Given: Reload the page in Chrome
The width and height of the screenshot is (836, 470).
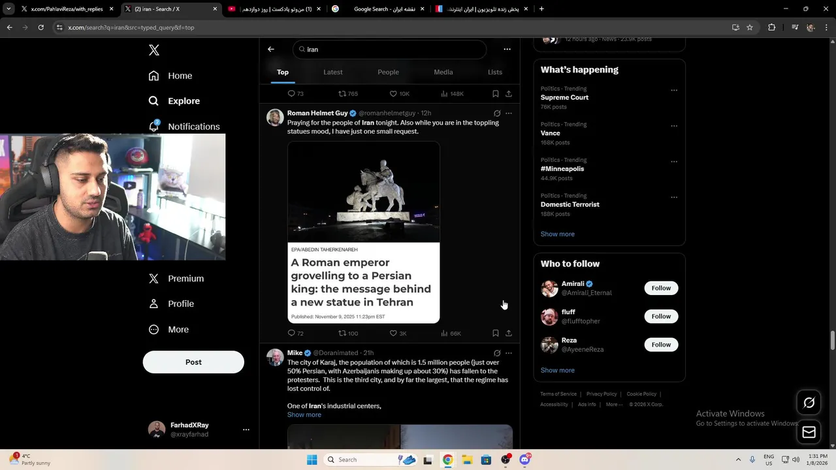Looking at the screenshot, I should pos(40,27).
